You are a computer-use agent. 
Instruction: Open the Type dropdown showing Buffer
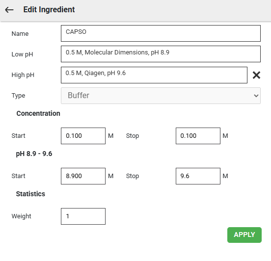[x=161, y=96]
